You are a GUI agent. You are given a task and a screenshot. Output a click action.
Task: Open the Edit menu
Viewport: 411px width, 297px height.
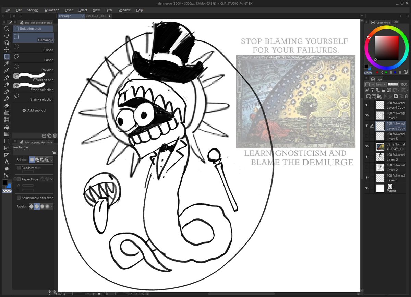(x=19, y=10)
